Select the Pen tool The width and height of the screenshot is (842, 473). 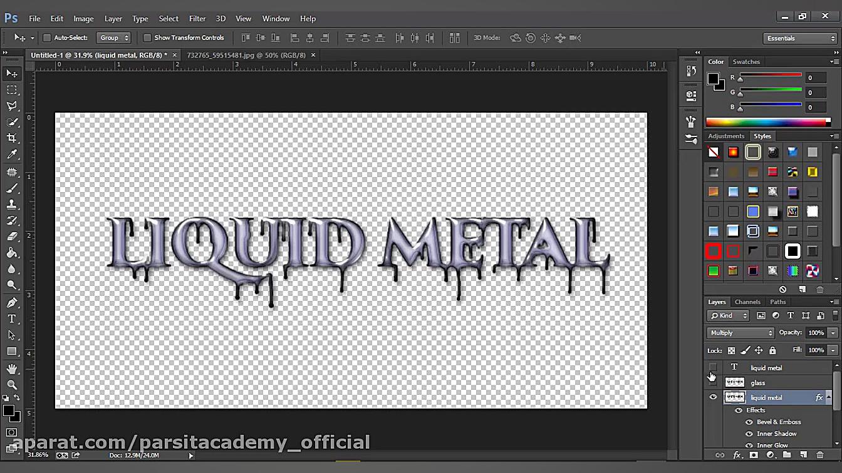coord(12,303)
